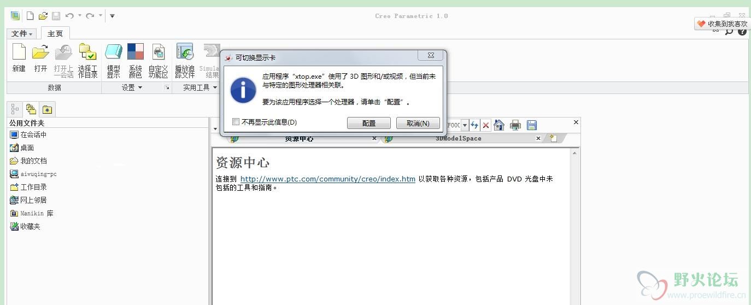
Task: Select Manikin 库 in common folders
Action: point(32,213)
